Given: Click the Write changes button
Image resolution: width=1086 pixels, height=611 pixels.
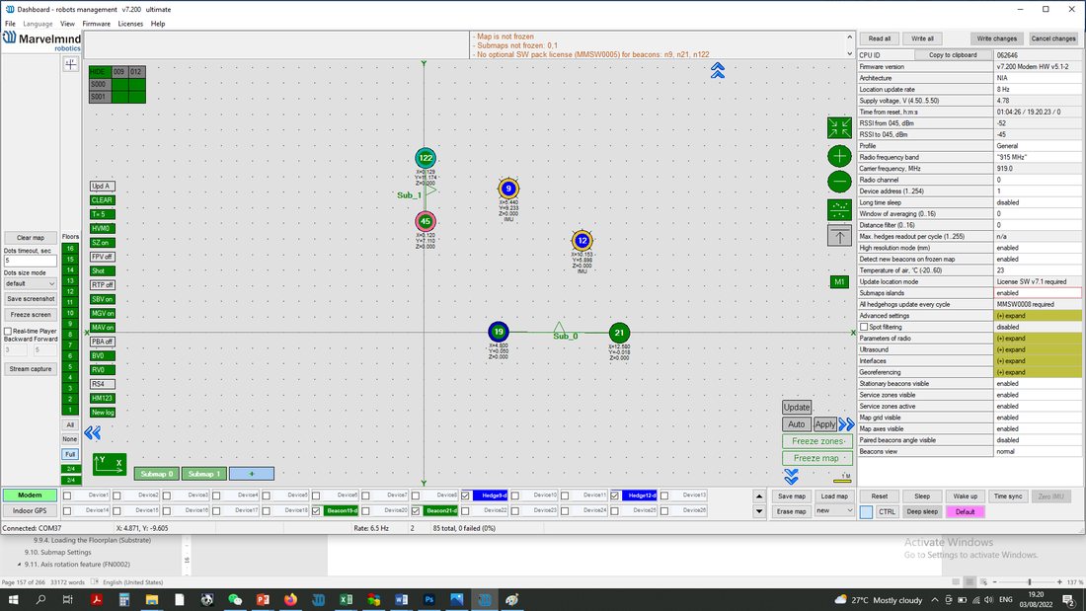Looking at the screenshot, I should point(997,38).
